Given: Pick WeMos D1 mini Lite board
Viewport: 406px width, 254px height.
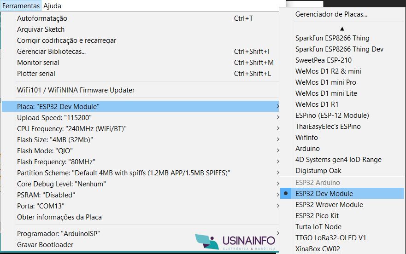Looking at the screenshot, I should (342, 93).
